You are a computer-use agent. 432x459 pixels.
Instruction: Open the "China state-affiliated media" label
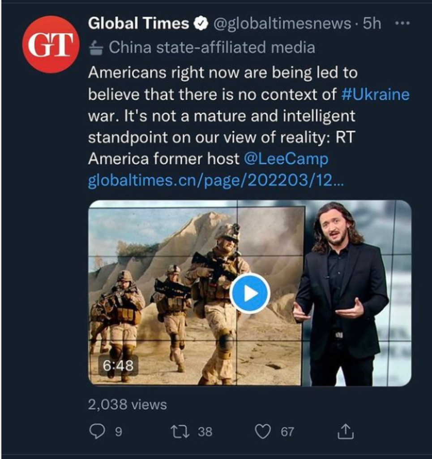coord(212,48)
